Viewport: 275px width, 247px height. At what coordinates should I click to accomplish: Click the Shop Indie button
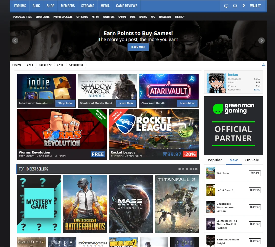pos(65,103)
